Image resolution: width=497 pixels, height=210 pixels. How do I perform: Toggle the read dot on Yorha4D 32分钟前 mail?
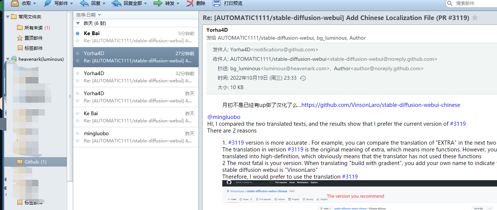[x=78, y=73]
